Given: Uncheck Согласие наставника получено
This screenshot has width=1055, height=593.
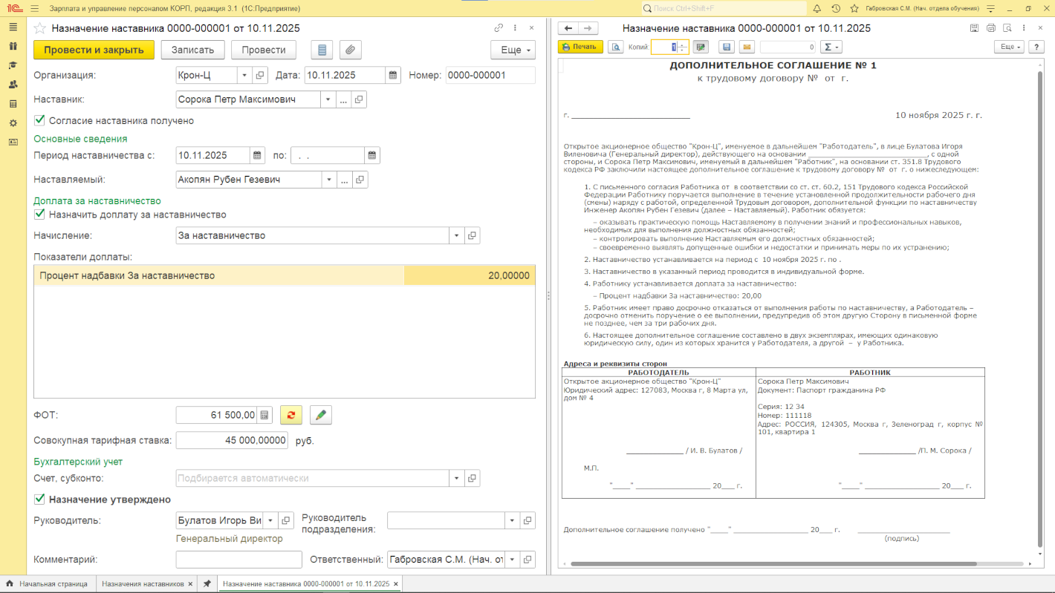Looking at the screenshot, I should (x=39, y=120).
